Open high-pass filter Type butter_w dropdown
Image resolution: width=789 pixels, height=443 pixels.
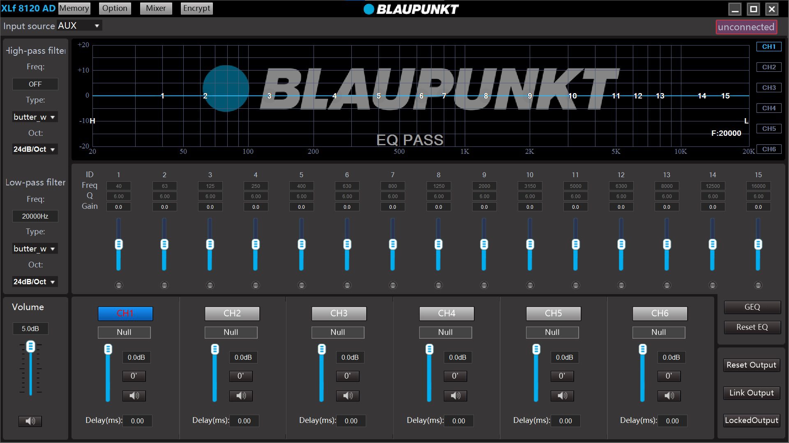tap(35, 117)
